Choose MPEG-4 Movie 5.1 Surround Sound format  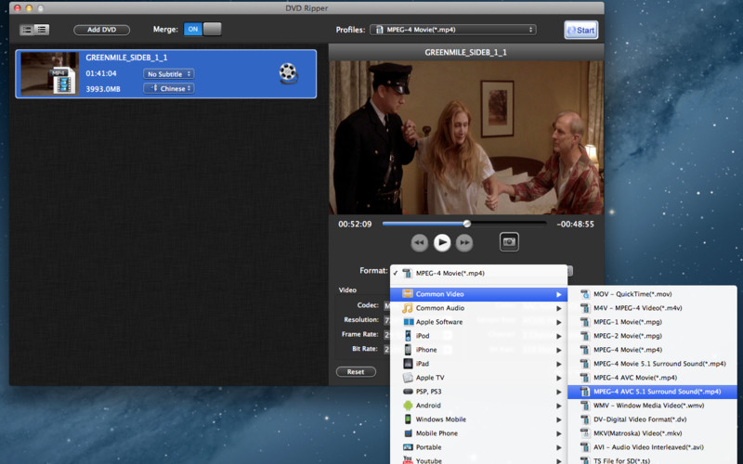click(652, 364)
